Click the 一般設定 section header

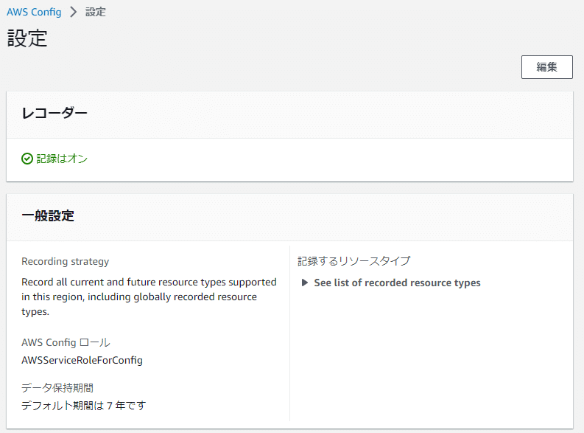(48, 216)
